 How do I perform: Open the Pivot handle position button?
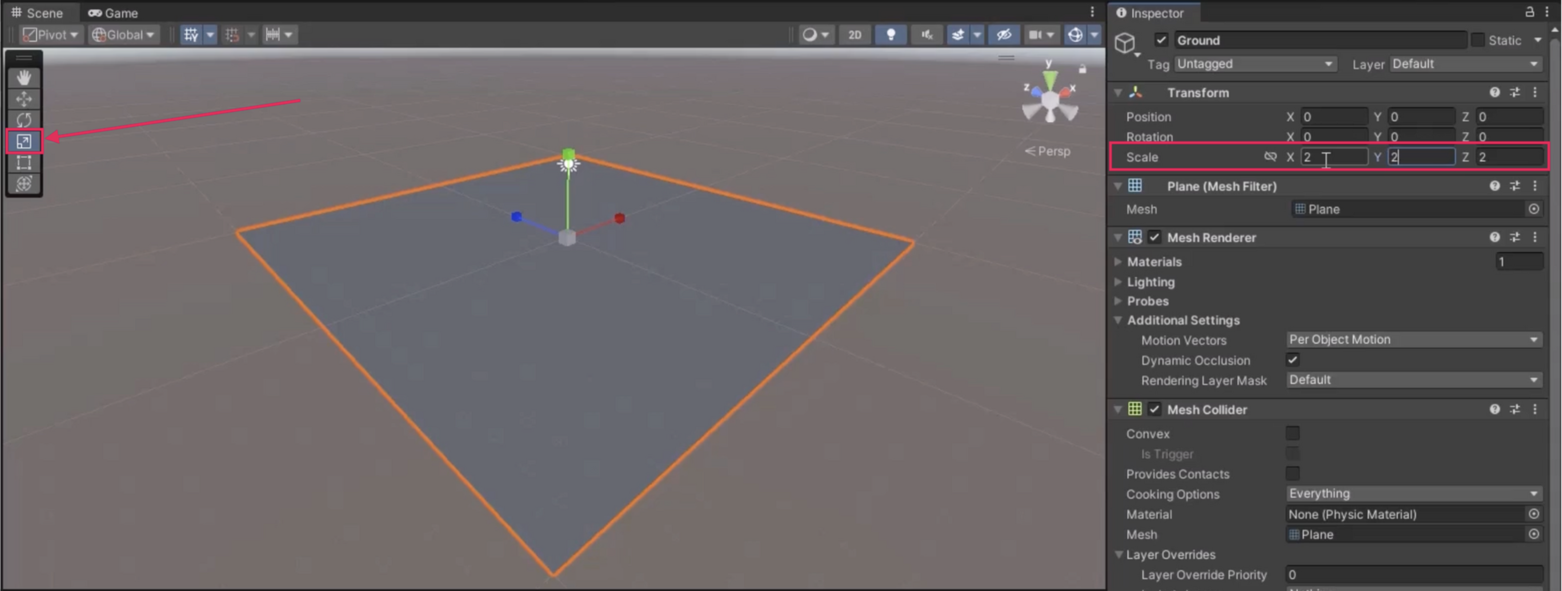[50, 34]
